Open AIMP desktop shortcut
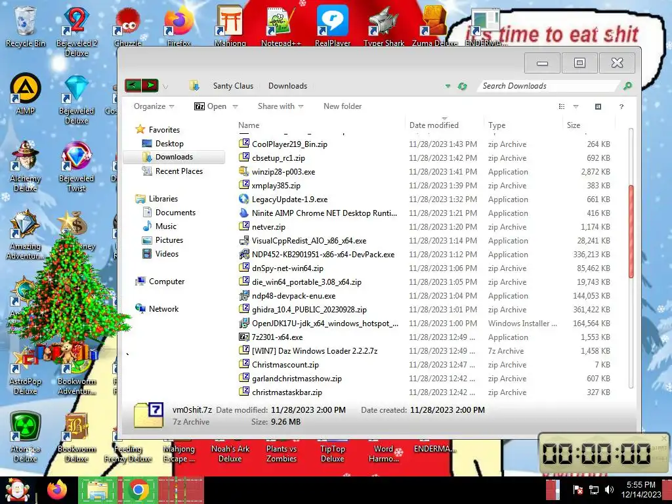 (x=26, y=94)
